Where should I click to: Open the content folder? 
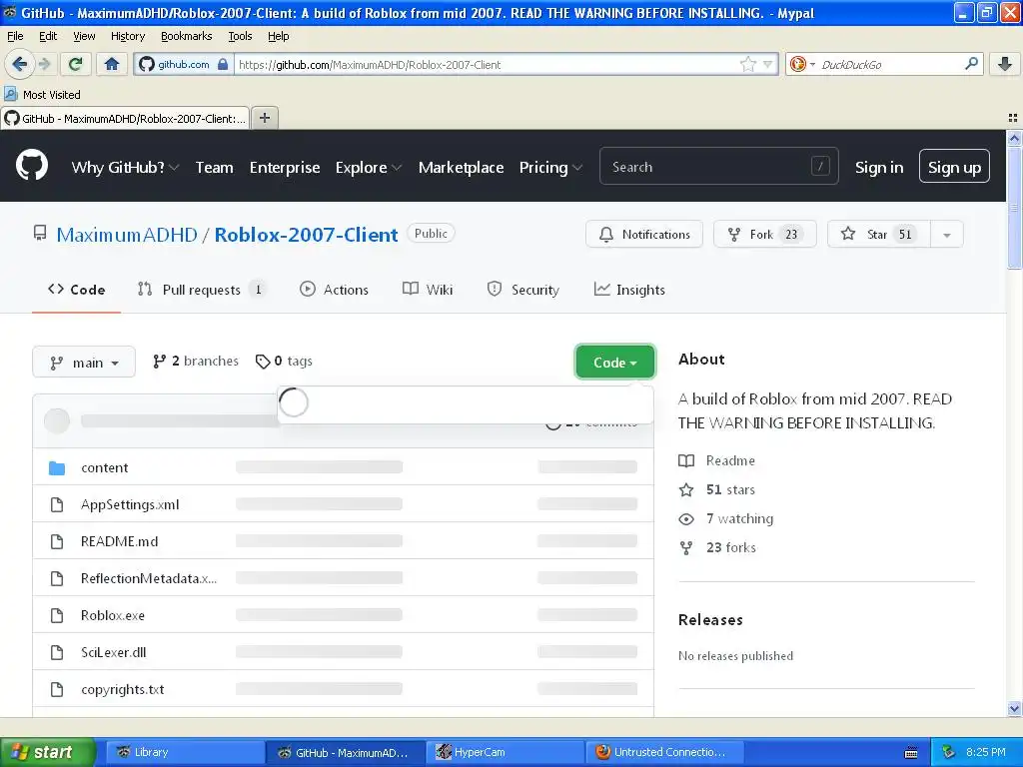pos(104,467)
